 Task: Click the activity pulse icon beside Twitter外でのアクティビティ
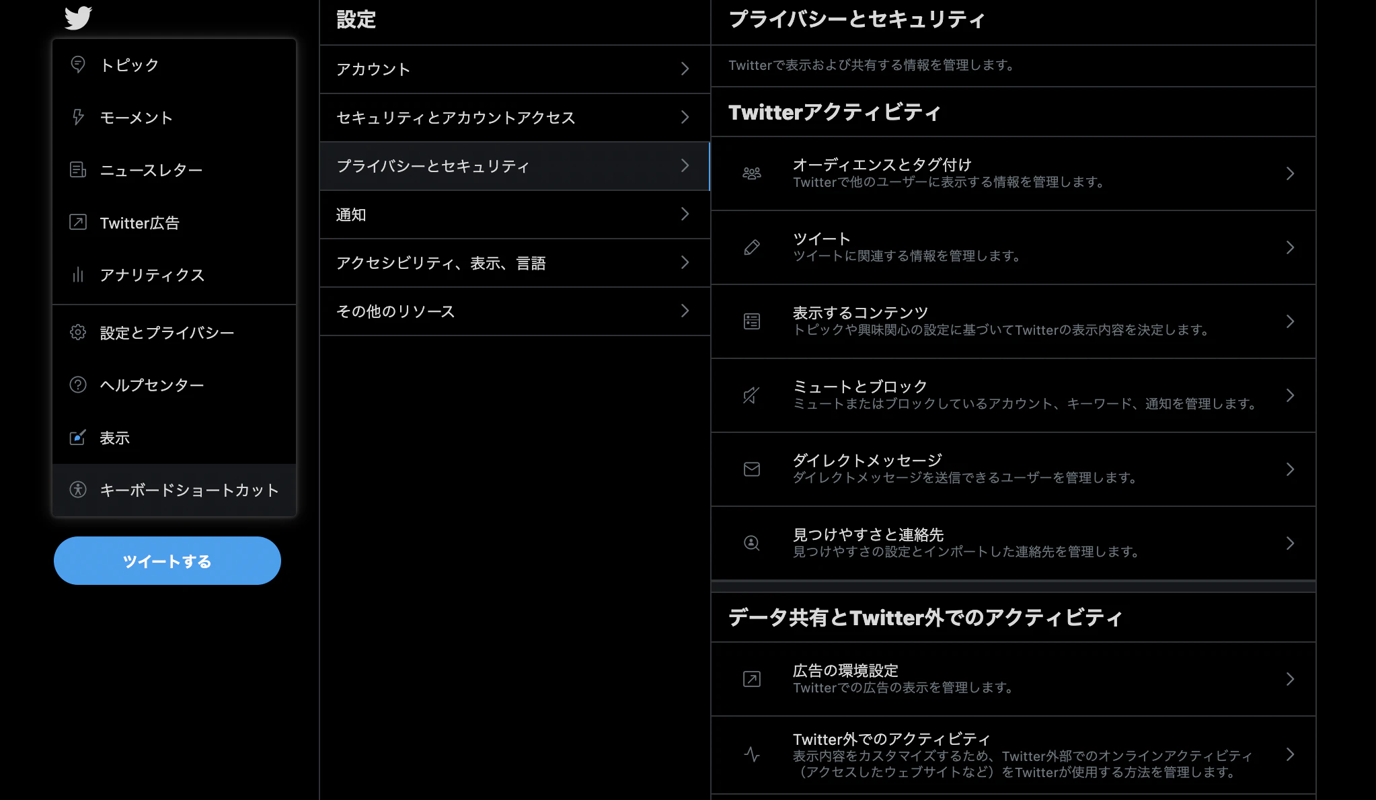pyautogui.click(x=752, y=754)
